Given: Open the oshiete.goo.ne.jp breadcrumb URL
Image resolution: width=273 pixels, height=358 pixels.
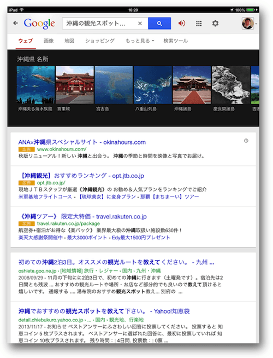Looking at the screenshot, I should pos(90,271).
